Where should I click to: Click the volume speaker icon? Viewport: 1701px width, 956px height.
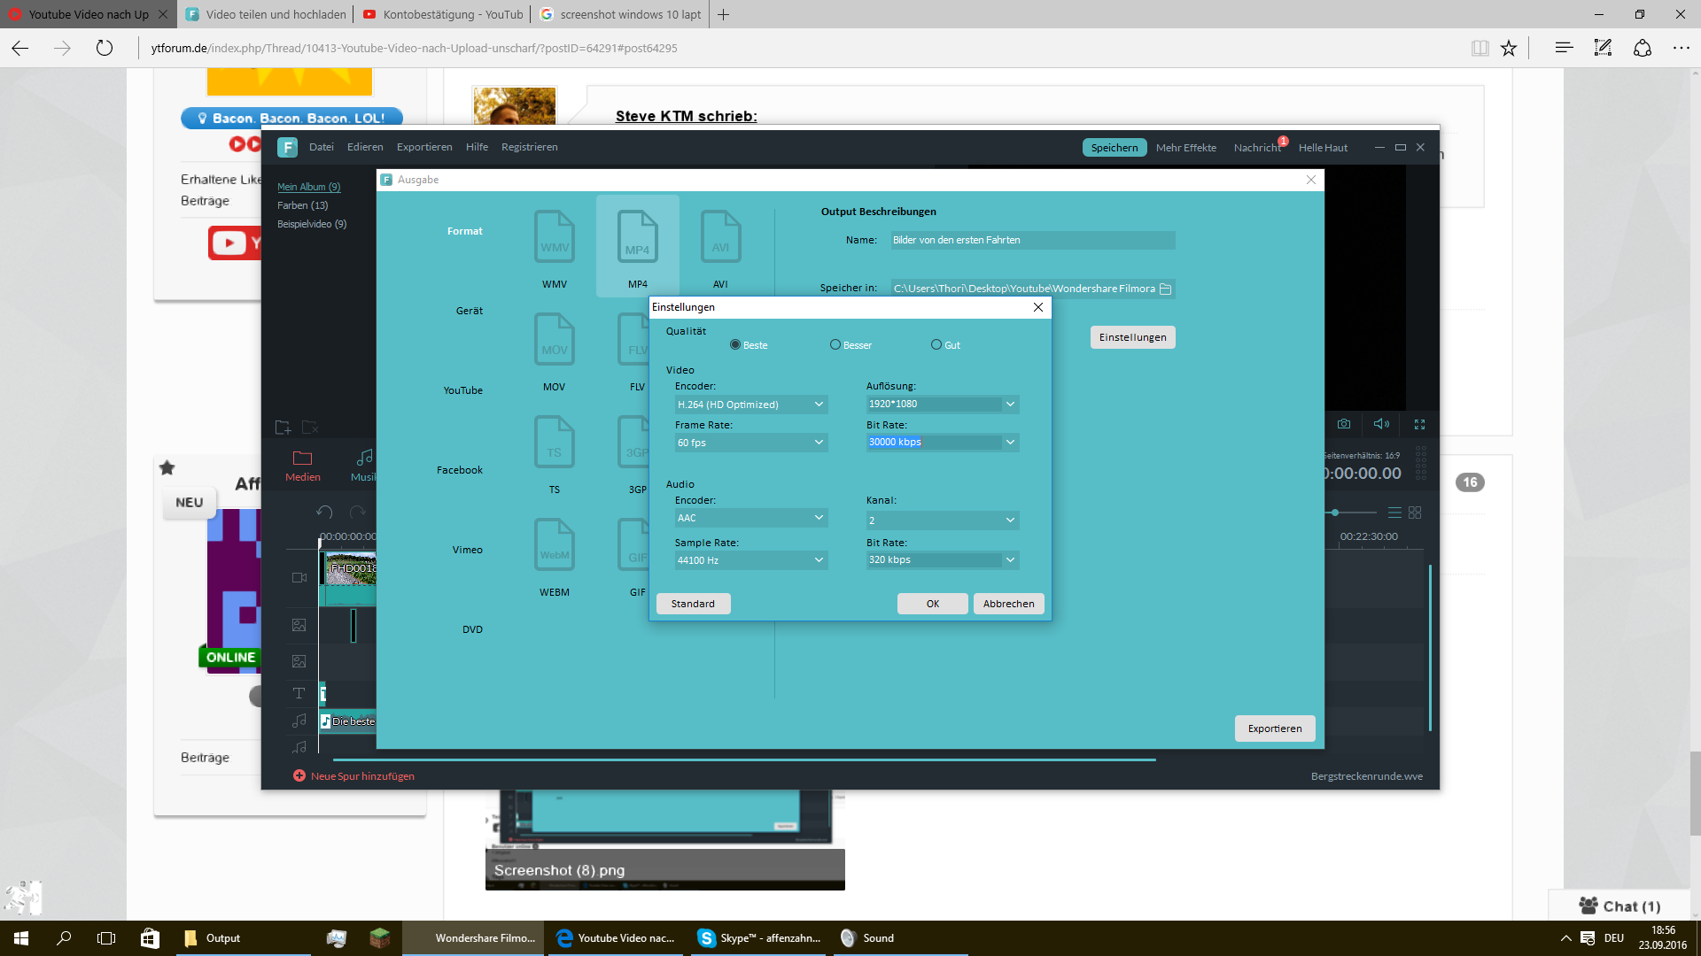1381,424
